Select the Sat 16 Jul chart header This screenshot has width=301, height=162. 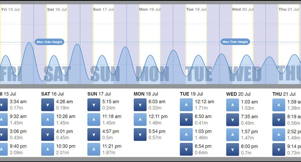56,9
